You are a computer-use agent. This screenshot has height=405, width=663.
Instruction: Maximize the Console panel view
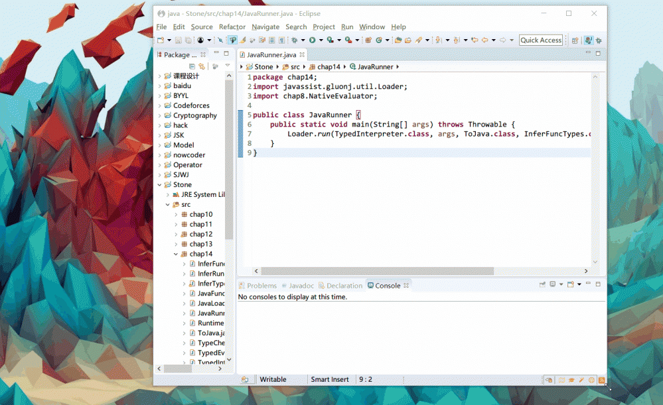point(598,284)
